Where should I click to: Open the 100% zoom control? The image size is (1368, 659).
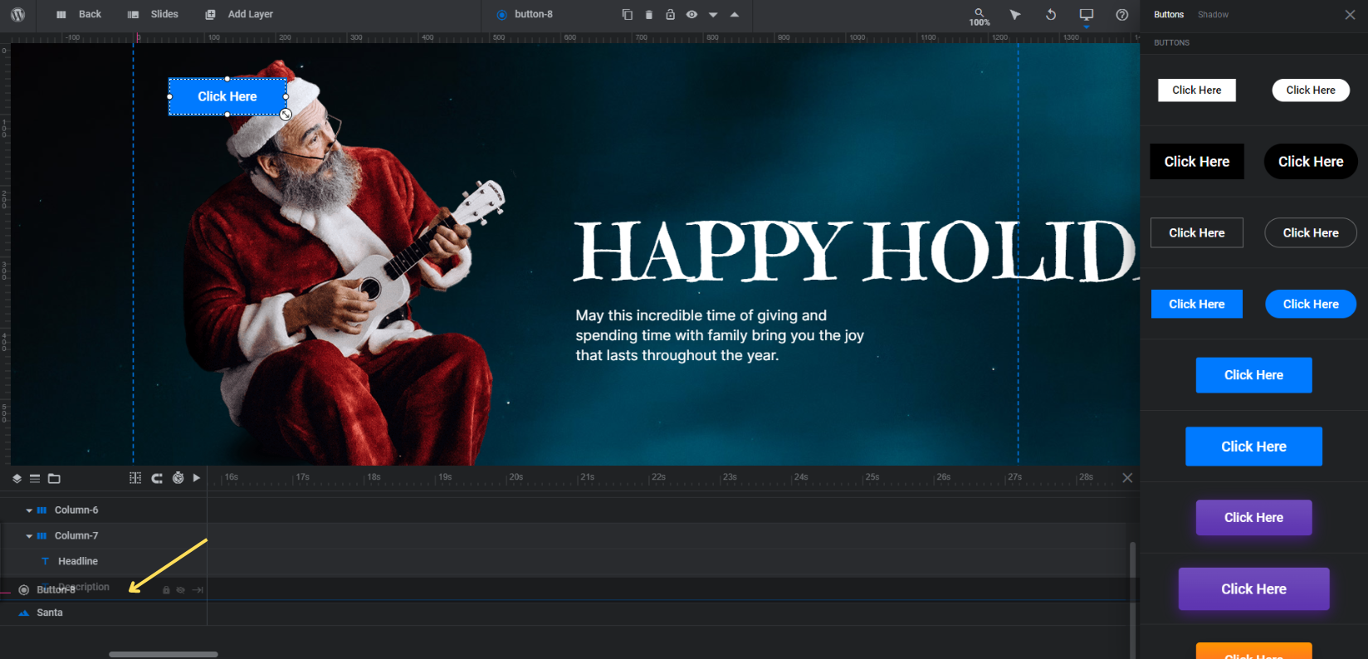coord(980,17)
